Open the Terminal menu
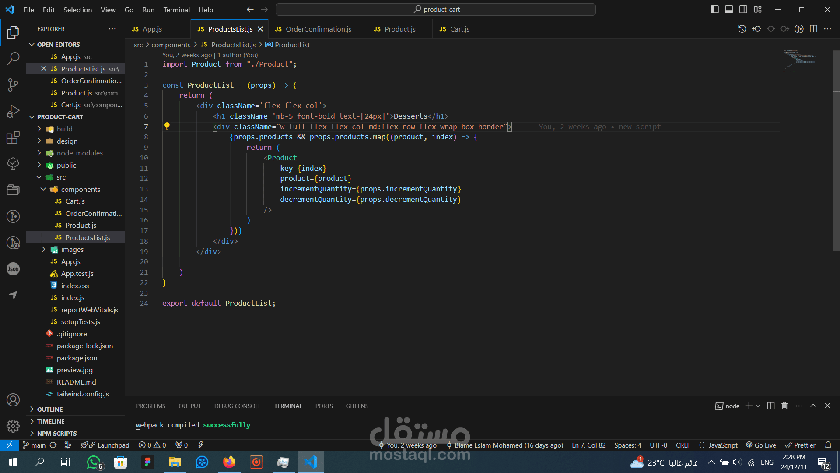This screenshot has width=840, height=473. [176, 10]
